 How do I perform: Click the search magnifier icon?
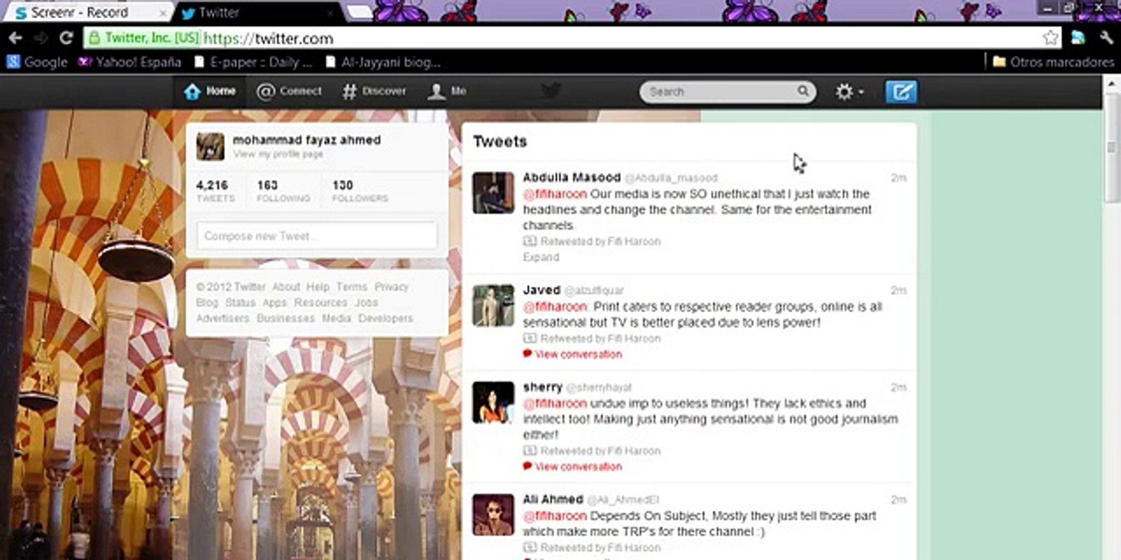pyautogui.click(x=803, y=91)
